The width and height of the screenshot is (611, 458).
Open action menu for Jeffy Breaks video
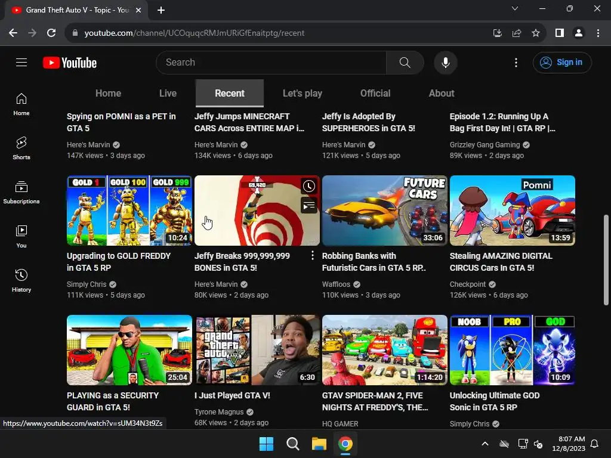pyautogui.click(x=313, y=255)
